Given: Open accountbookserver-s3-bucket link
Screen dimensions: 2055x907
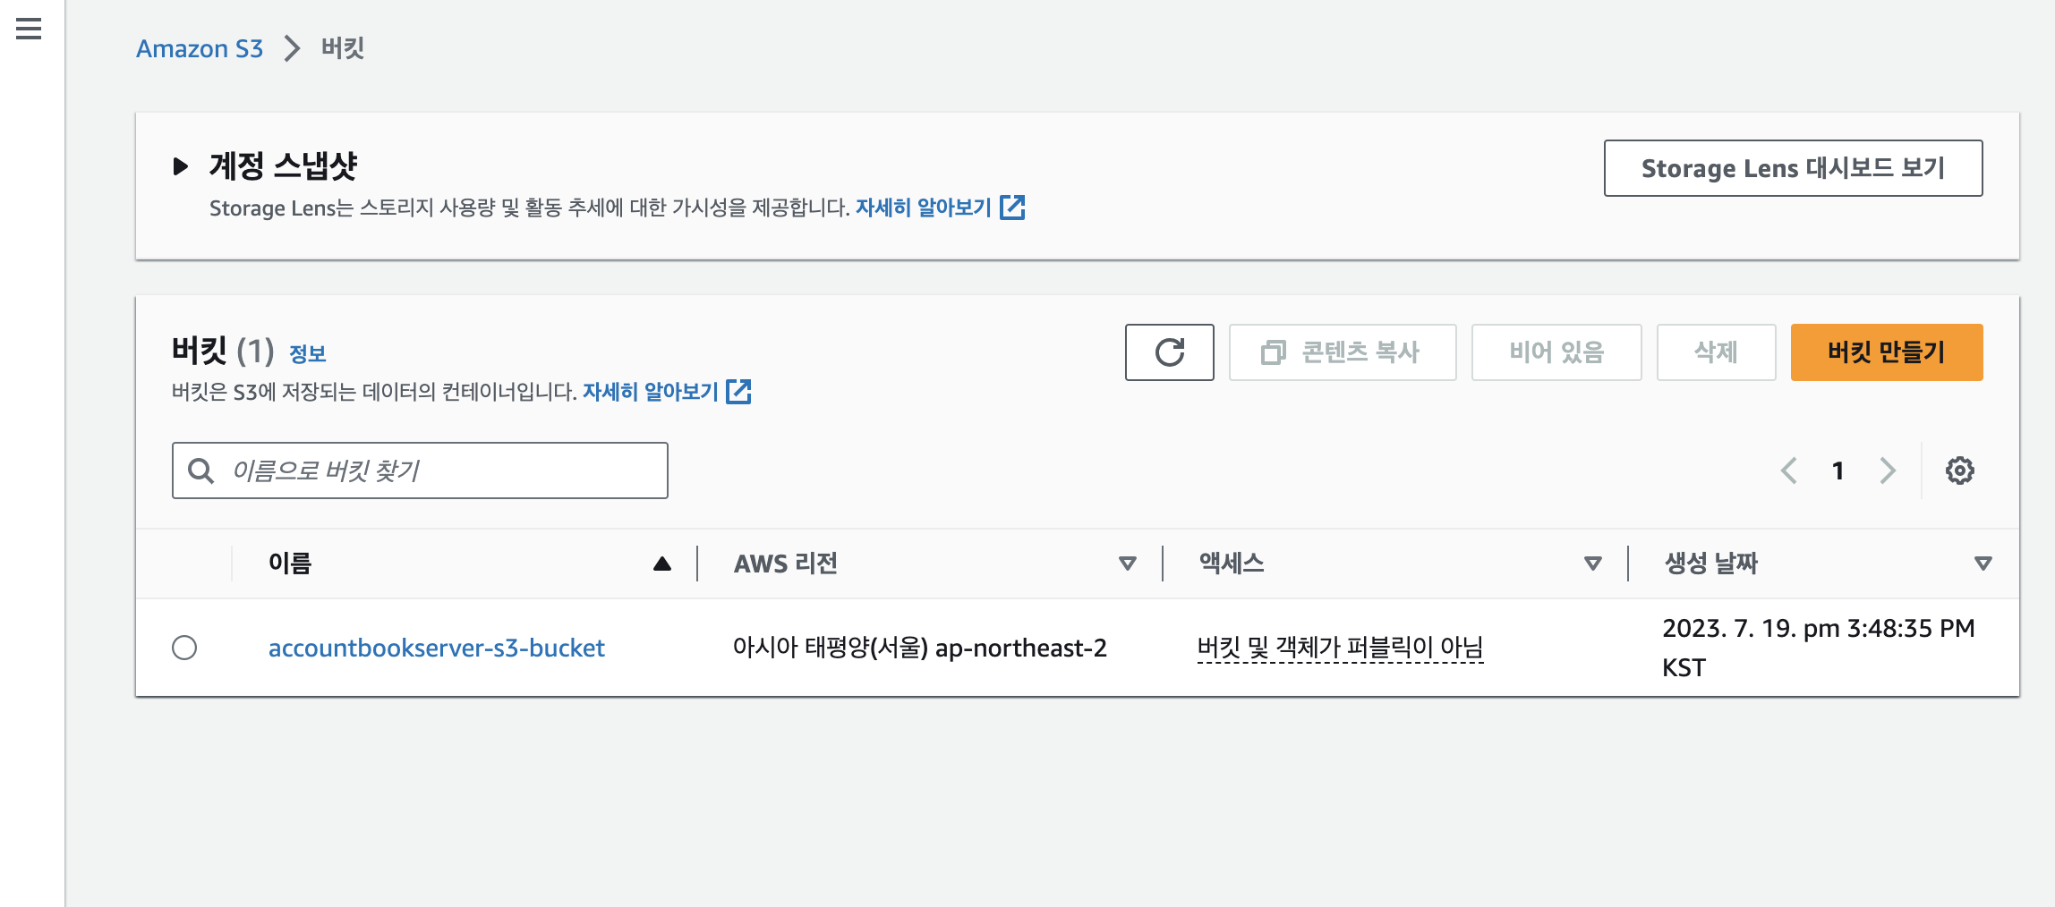Looking at the screenshot, I should point(437,648).
